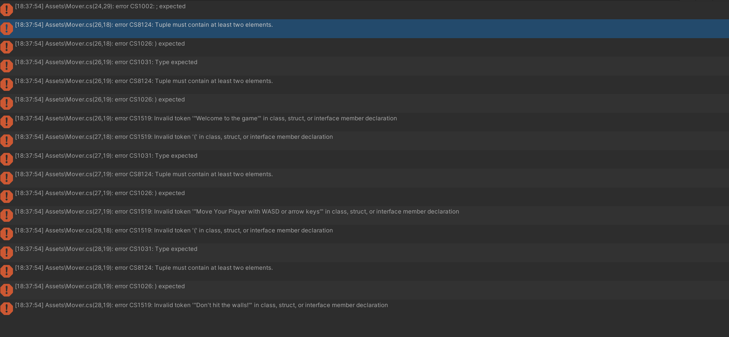Click error icon next to "Welcome to the game" message
This screenshot has width=729, height=337.
7,122
